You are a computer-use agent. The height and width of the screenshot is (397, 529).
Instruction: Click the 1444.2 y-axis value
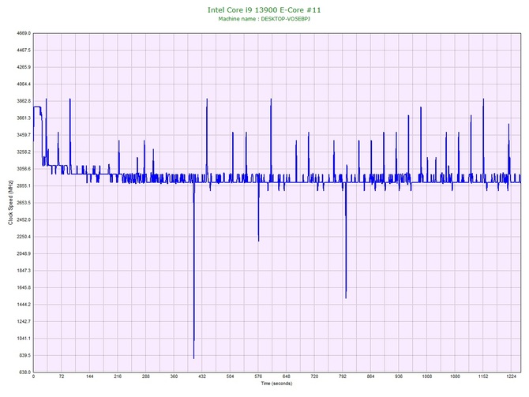(24, 305)
